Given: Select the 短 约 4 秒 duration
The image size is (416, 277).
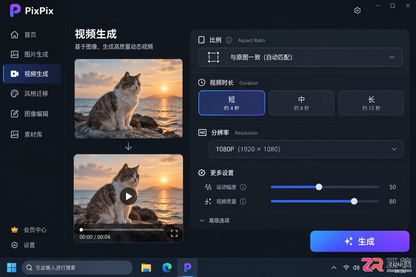Looking at the screenshot, I should [232, 103].
